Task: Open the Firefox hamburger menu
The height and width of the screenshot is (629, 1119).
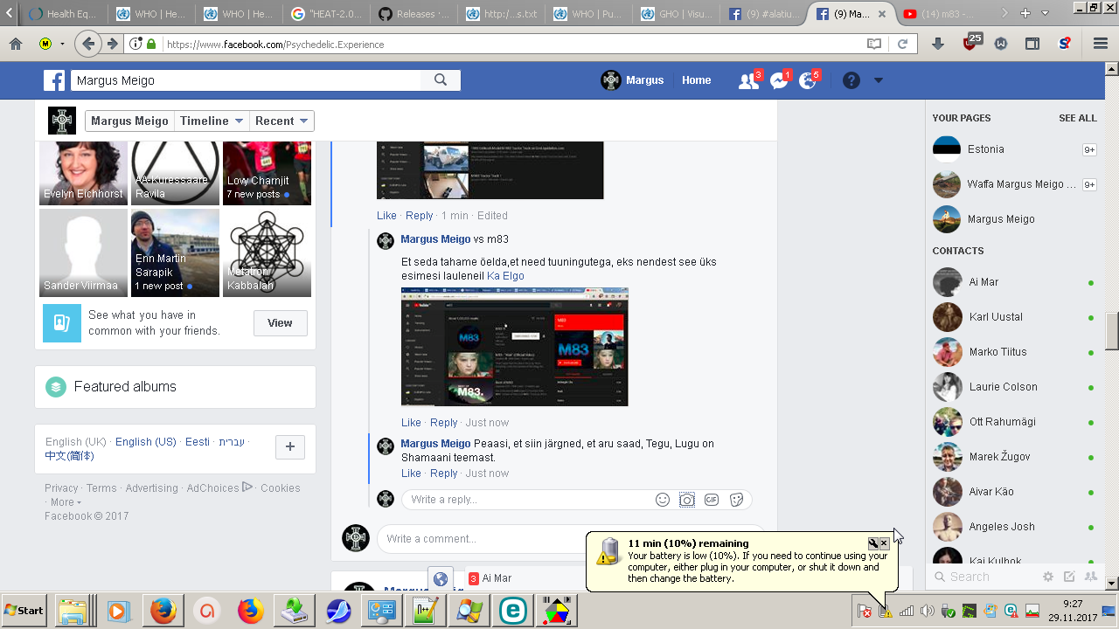Action: pos(1101,44)
